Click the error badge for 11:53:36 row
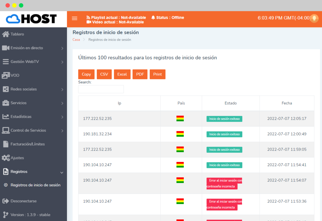322x221 pixels. click(224, 204)
